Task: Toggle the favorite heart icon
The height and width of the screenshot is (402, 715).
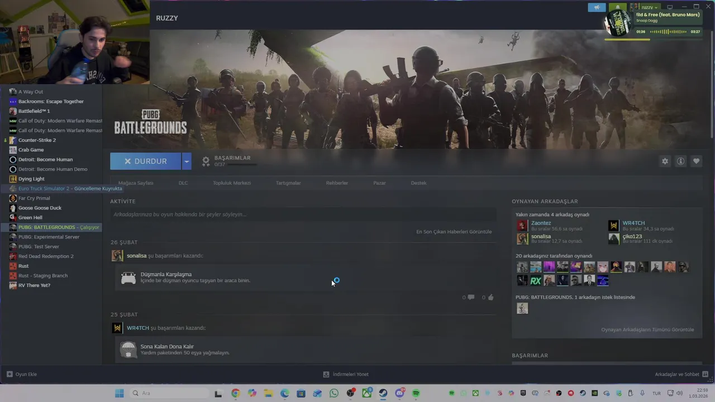Action: point(696,161)
